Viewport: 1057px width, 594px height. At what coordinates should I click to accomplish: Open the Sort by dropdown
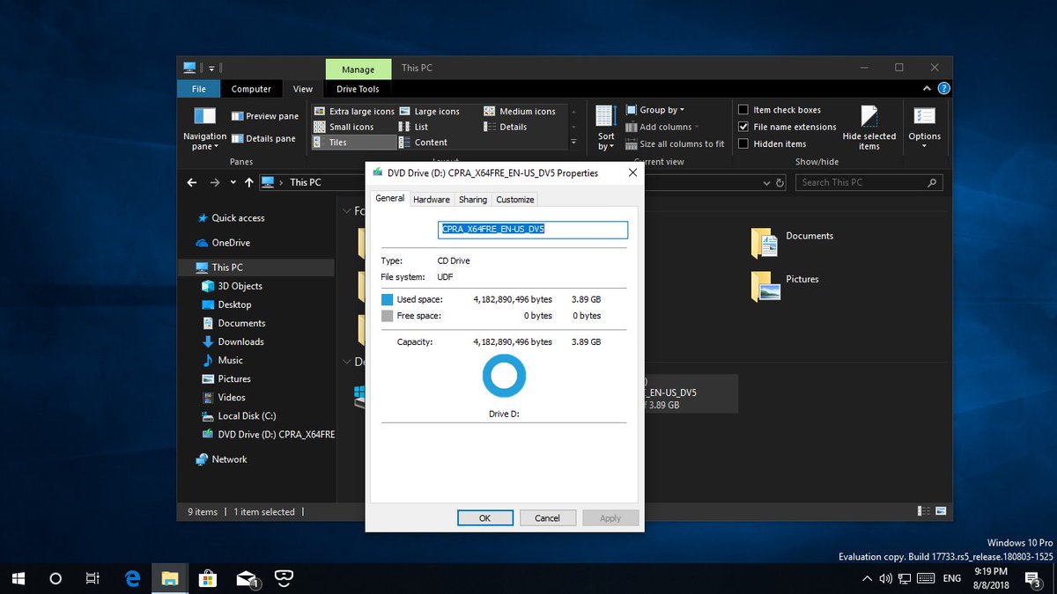(x=606, y=128)
